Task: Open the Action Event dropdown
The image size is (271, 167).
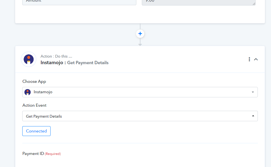Action: point(140,116)
